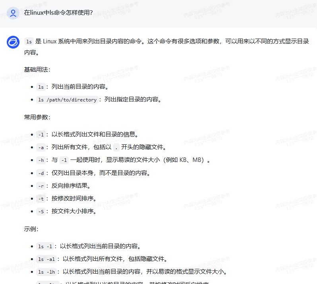Click the text "以长格式列出当前目录的内容。"

100,246
